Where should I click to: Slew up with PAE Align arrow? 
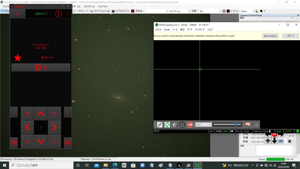tap(41, 114)
